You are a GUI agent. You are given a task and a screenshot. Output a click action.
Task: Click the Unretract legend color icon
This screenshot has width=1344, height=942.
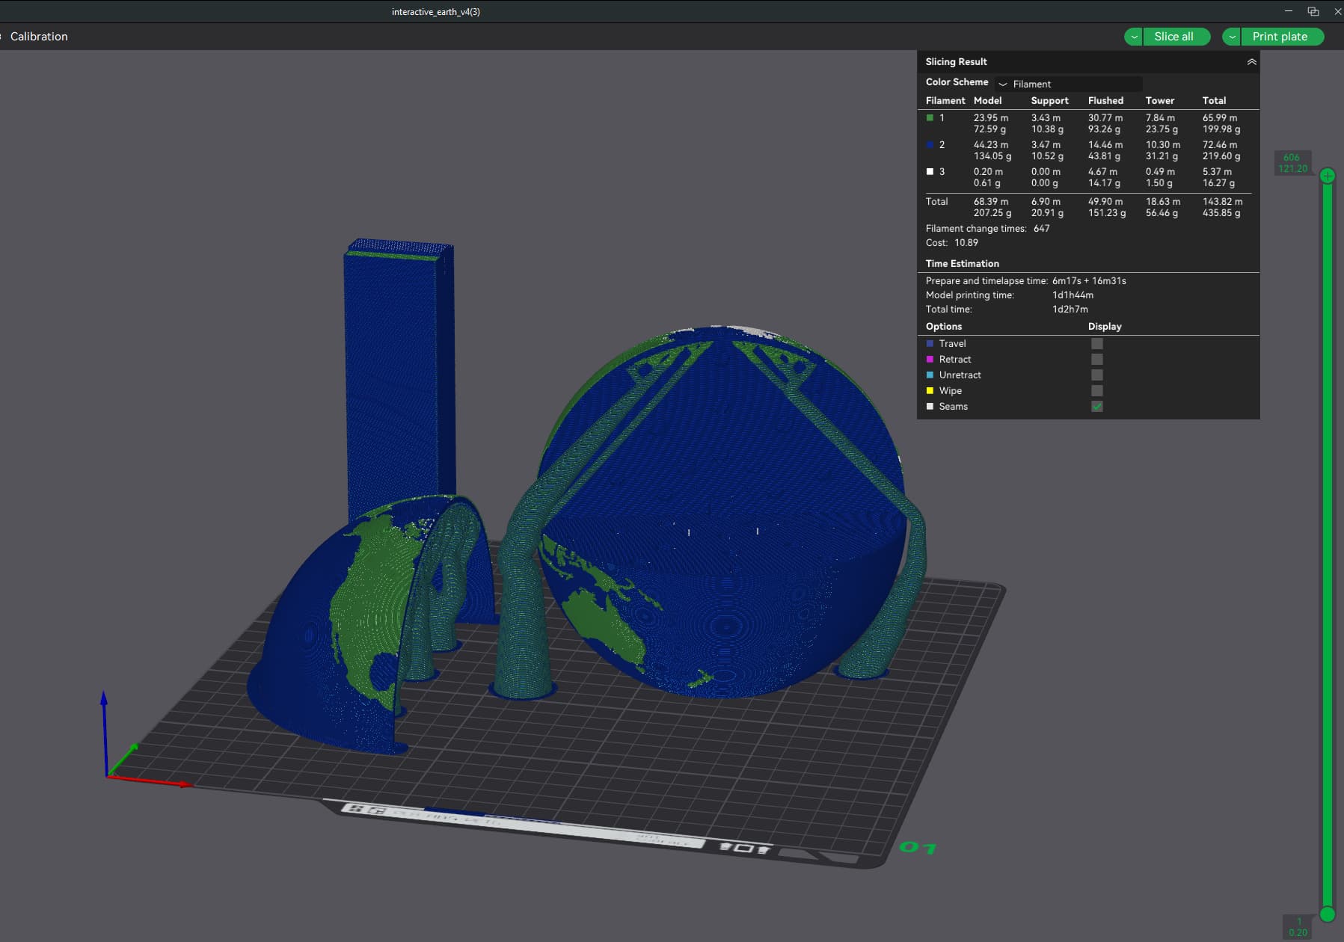pos(930,375)
